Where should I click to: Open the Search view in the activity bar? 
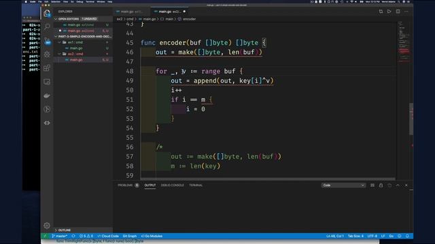(x=47, y=26)
